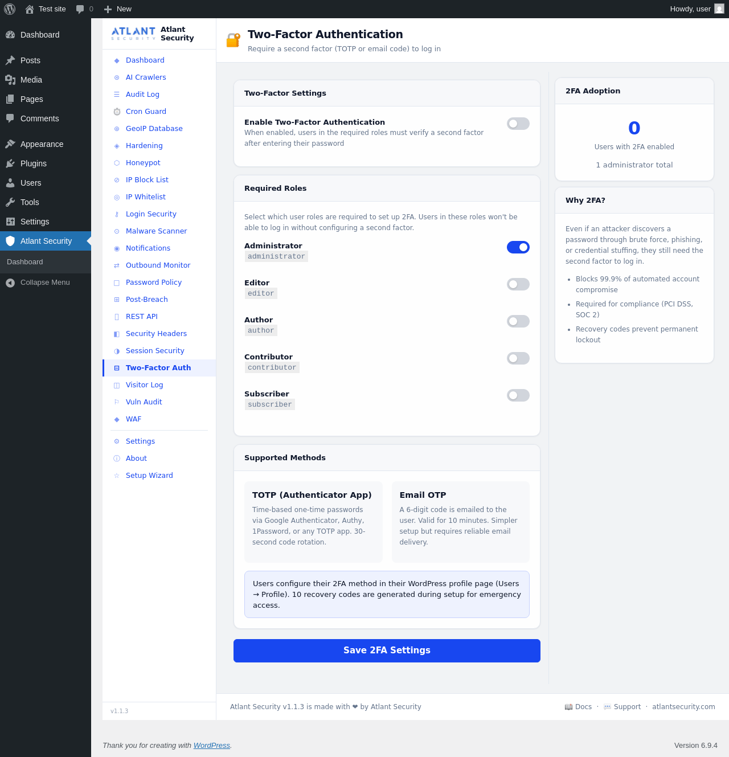Turn on the Author role toggle

click(518, 321)
